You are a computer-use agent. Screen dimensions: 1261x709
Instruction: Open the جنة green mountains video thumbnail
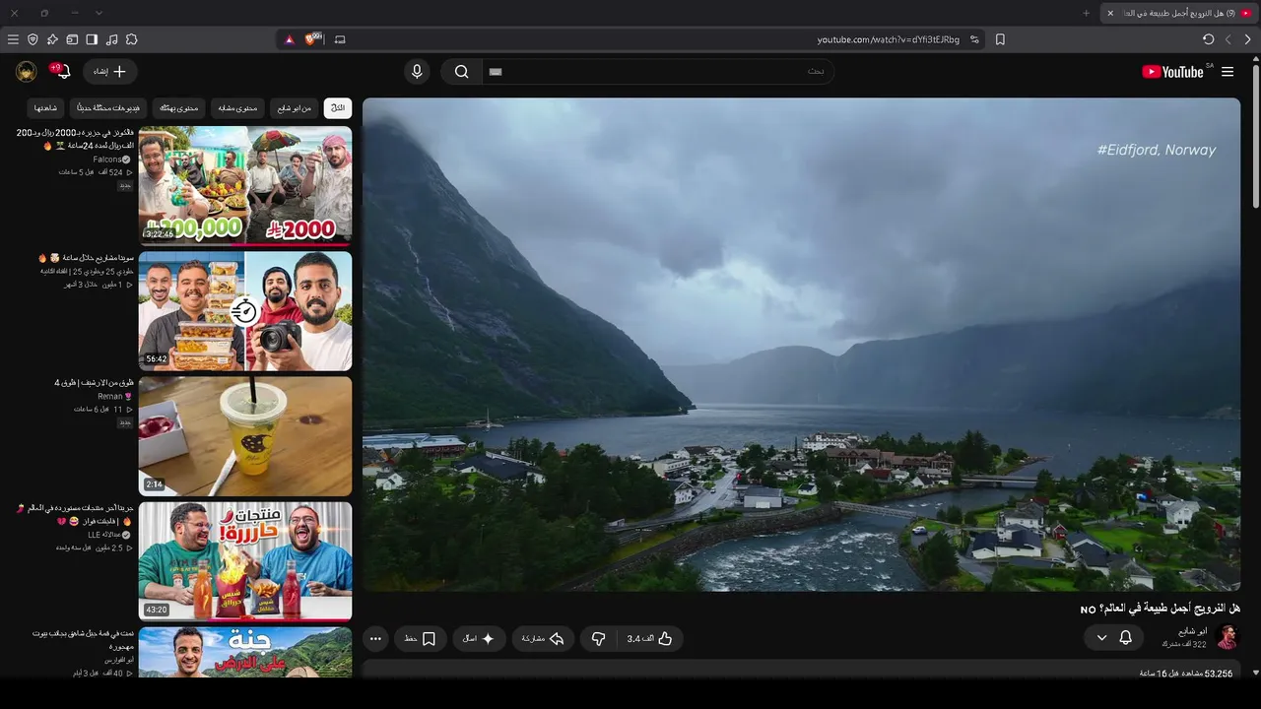coord(245,652)
